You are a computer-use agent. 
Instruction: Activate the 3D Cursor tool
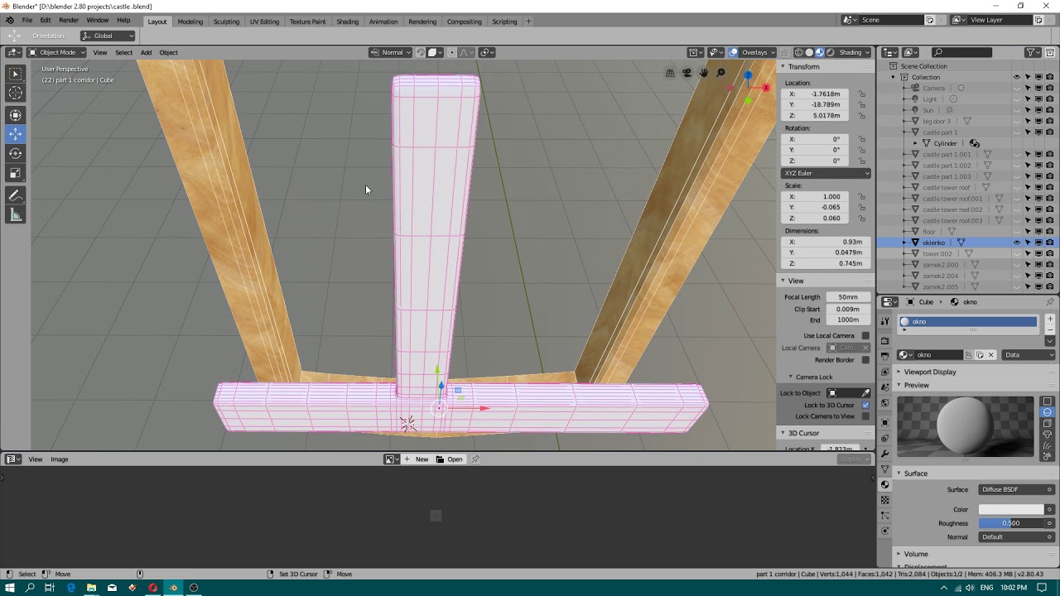pyautogui.click(x=15, y=94)
